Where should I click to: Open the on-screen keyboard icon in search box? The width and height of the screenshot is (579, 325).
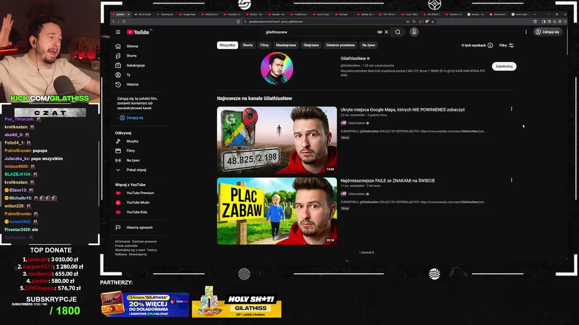click(x=380, y=32)
